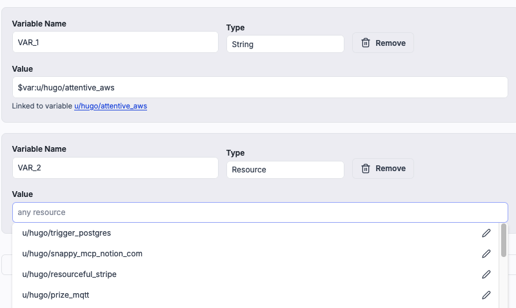516x308 pixels.
Task: Open the Type dropdown showing String
Action: [x=285, y=45]
